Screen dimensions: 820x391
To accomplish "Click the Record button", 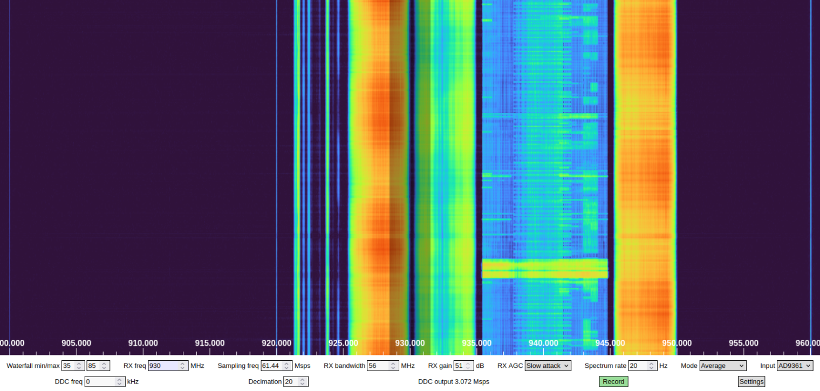I will (613, 381).
